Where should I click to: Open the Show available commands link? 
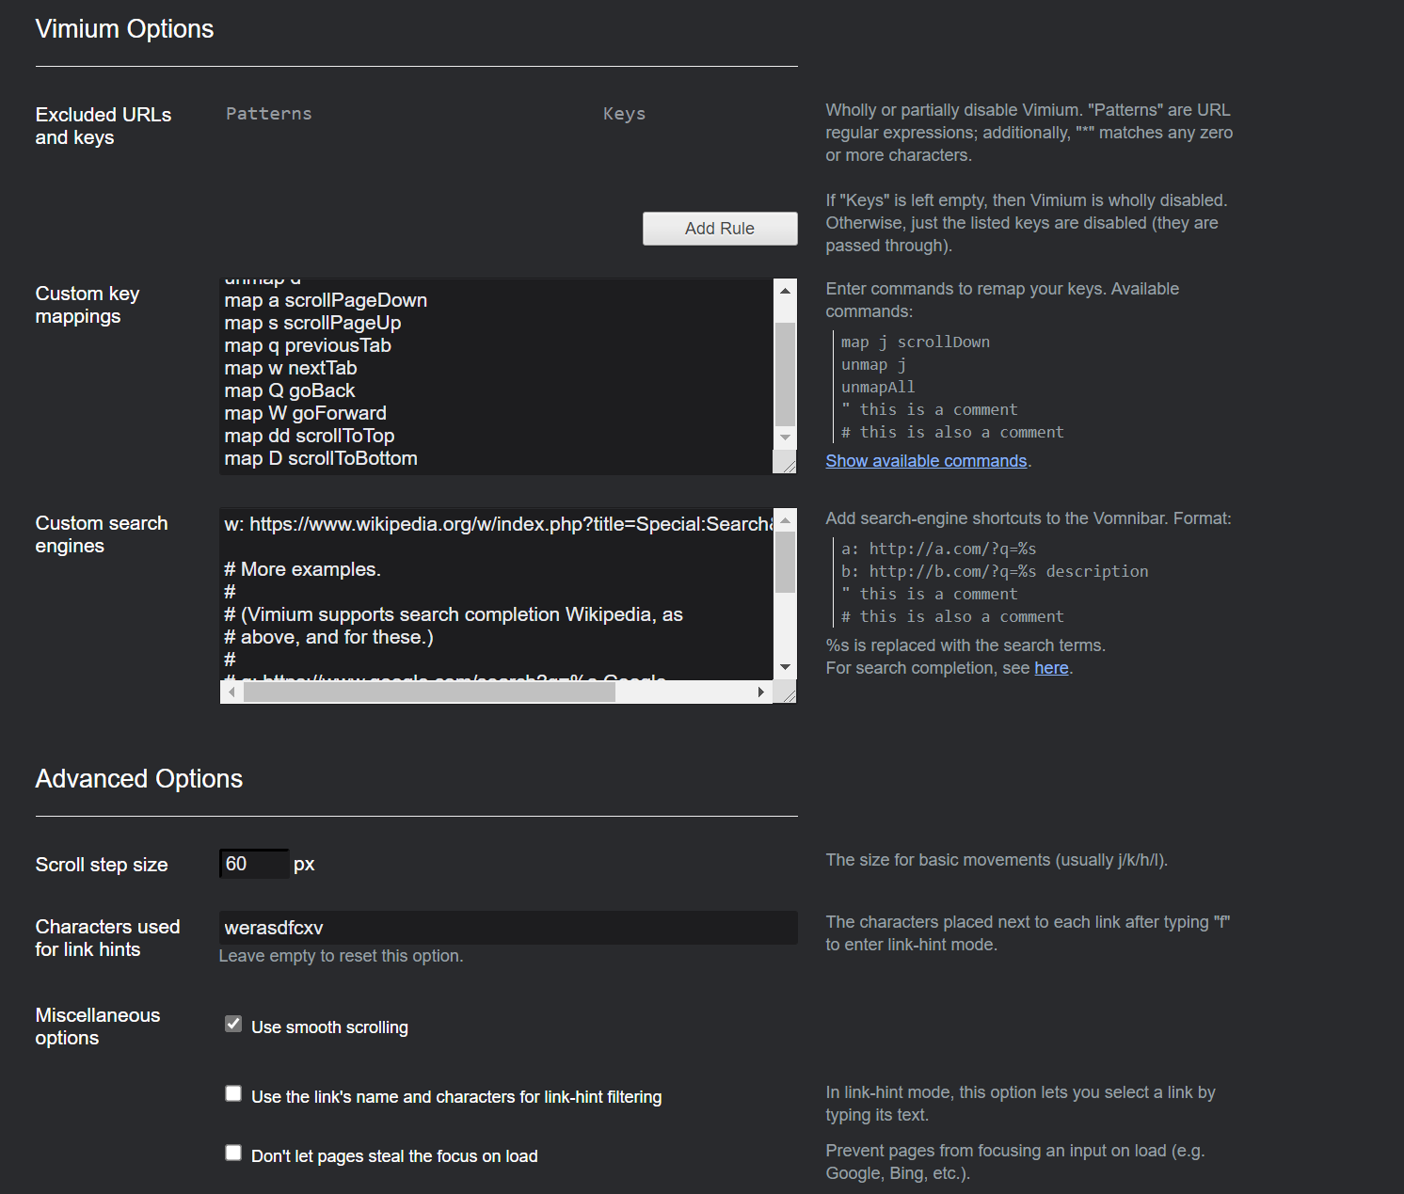pos(926,461)
